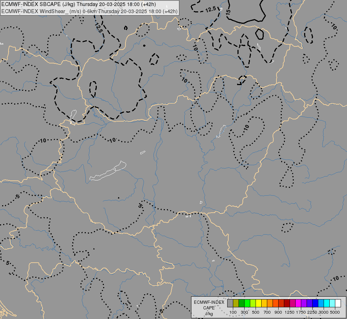Click the '2250' legend value

312,312
